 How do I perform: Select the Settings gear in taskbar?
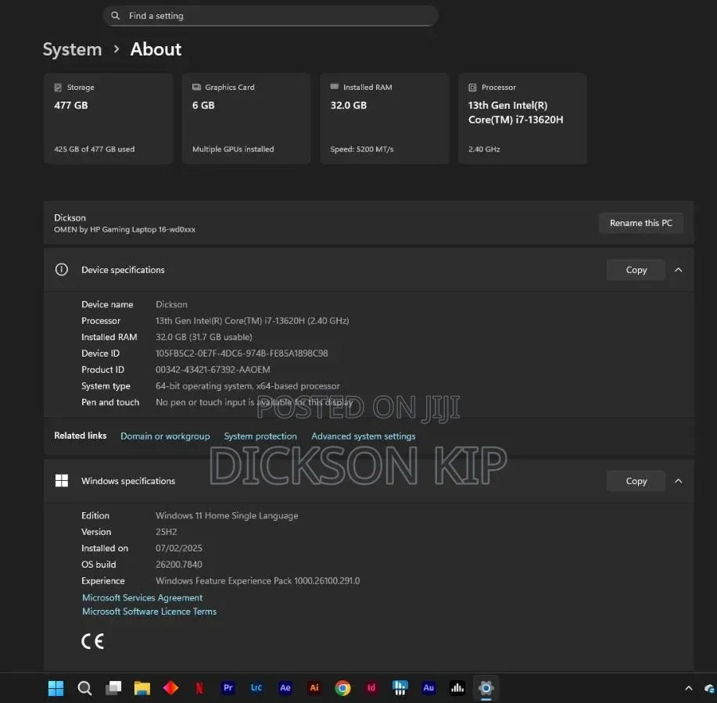486,688
